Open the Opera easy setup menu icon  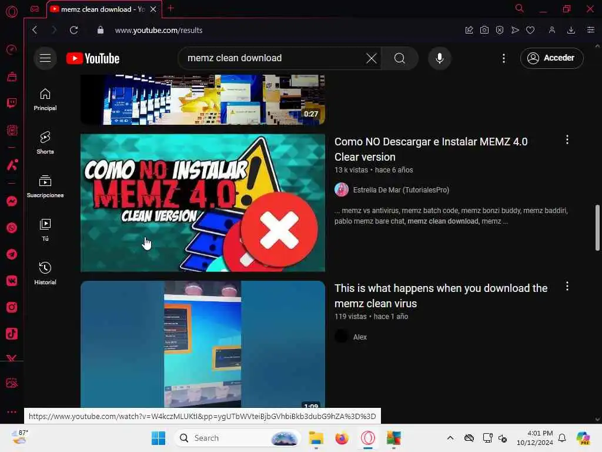point(590,30)
